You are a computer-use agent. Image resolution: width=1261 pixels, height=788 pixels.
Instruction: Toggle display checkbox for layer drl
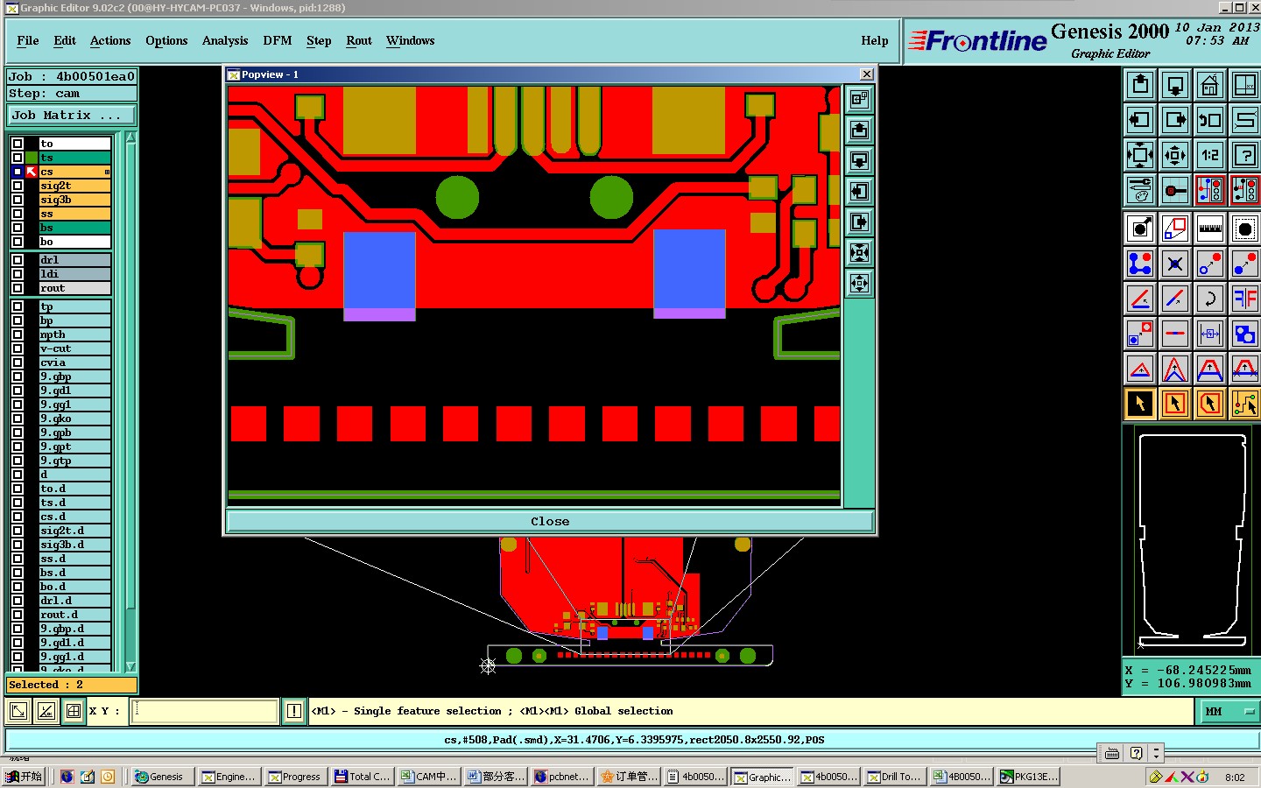pos(18,260)
